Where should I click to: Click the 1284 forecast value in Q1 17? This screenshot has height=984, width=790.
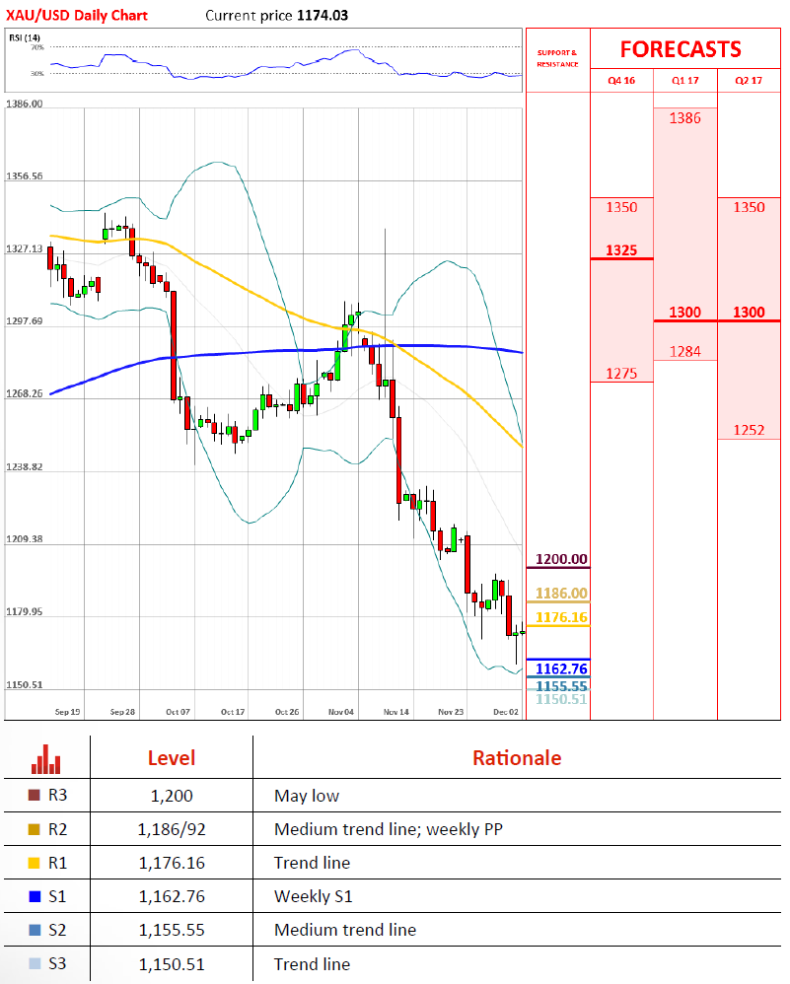pyautogui.click(x=684, y=351)
